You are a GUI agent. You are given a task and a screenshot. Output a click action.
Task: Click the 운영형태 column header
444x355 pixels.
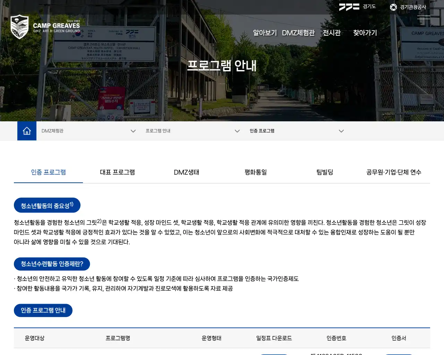tap(212, 338)
